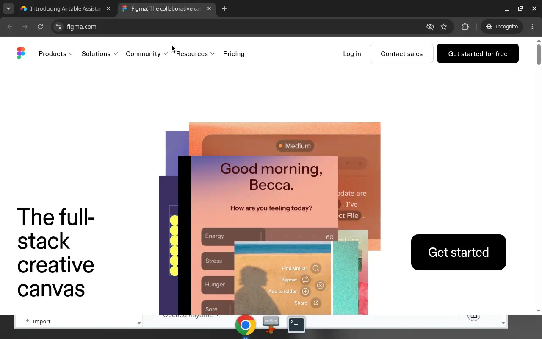The height and width of the screenshot is (339, 542).
Task: Close the Airtable Assistant tab
Action: (108, 8)
